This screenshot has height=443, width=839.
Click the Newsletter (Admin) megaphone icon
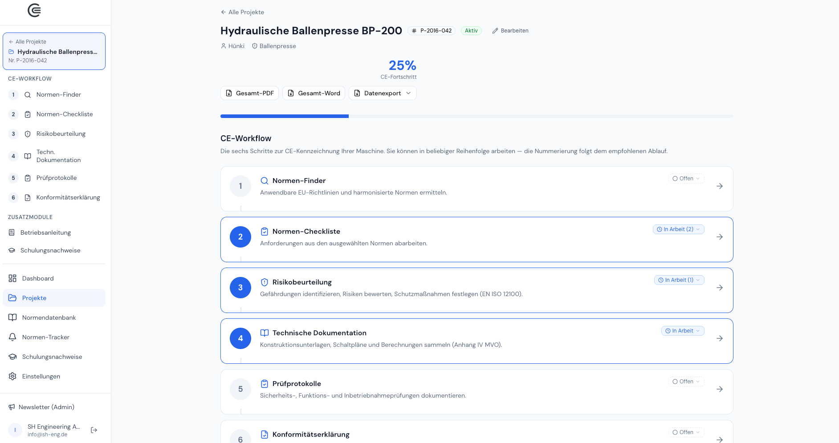[x=12, y=407]
